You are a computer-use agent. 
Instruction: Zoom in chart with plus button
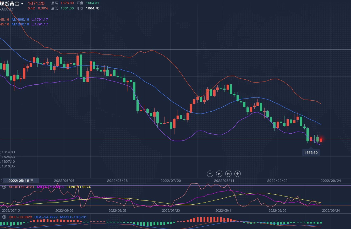coord(238,173)
